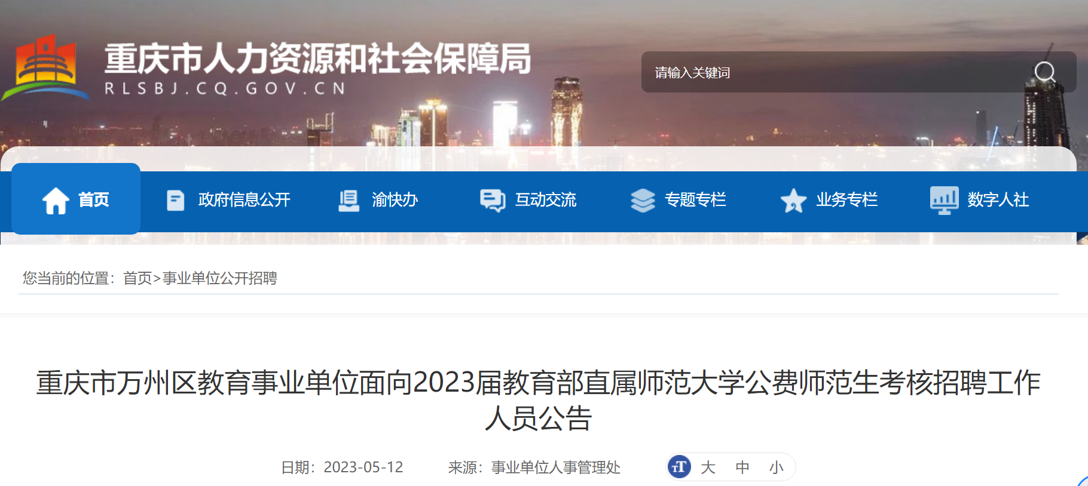Click the government information document icon
Image resolution: width=1088 pixels, height=486 pixels.
click(x=175, y=200)
